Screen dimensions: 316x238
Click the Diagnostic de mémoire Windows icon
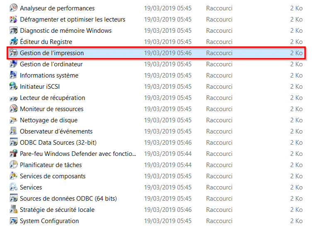(14, 30)
